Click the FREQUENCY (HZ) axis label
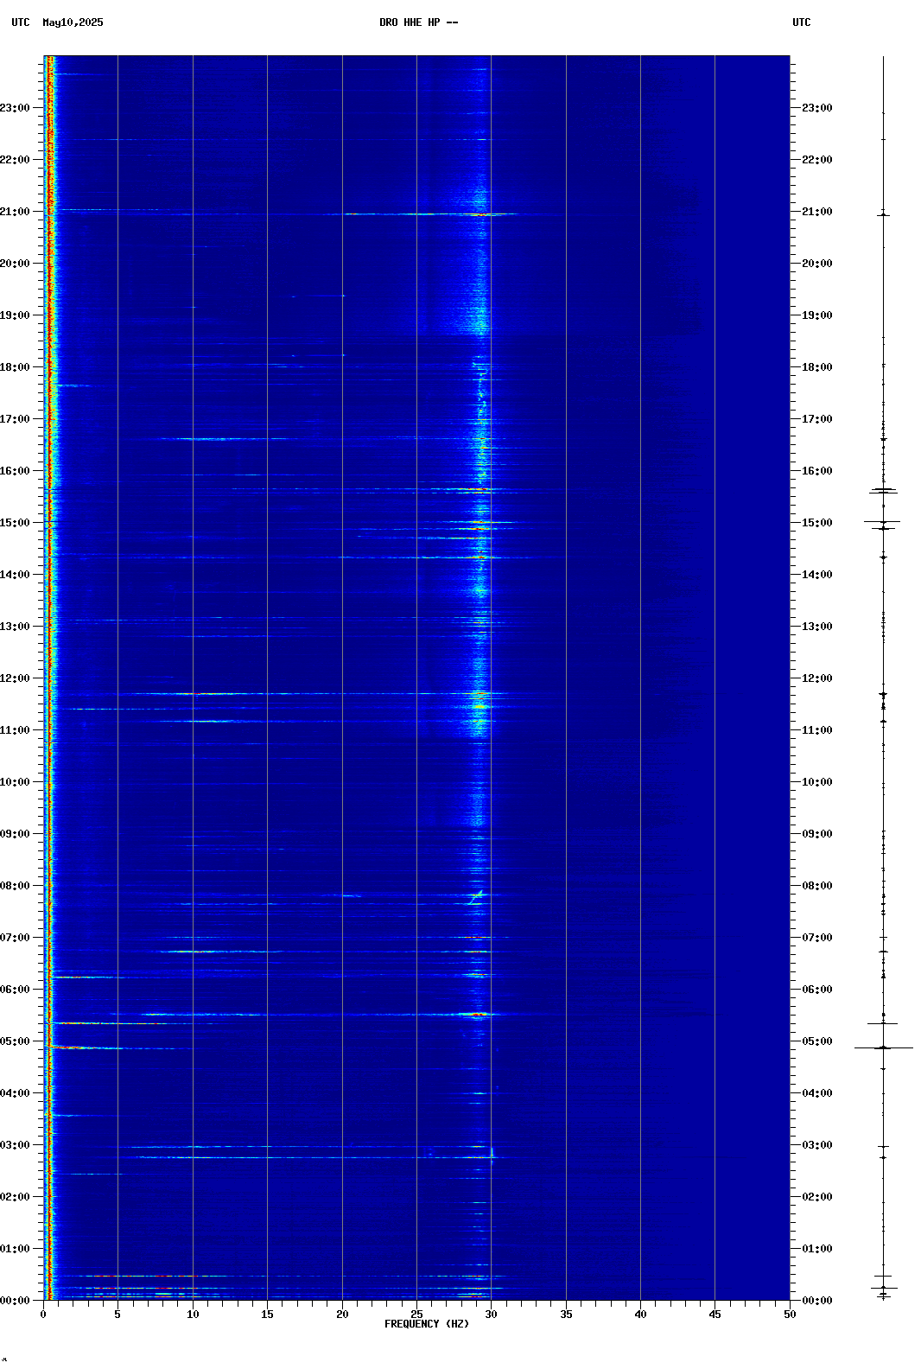Image resolution: width=921 pixels, height=1369 pixels. coord(427,1324)
